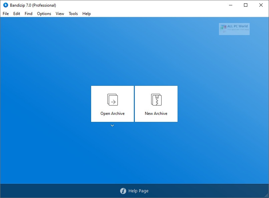Screen dimensions: 269x198
Task: Click the New Archive text label
Action: point(156,114)
